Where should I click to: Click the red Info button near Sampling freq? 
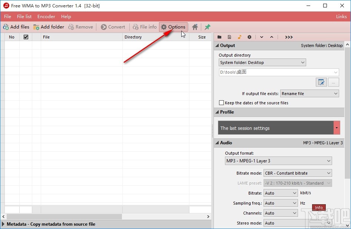tap(319, 208)
